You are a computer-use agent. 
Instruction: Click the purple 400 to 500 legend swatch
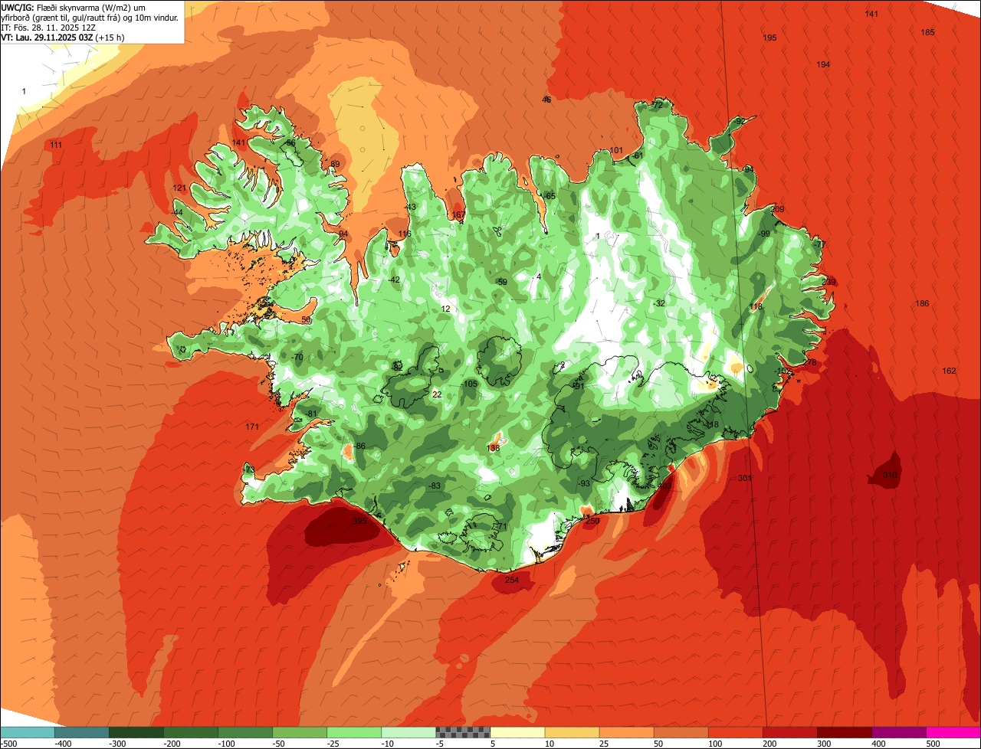click(898, 731)
